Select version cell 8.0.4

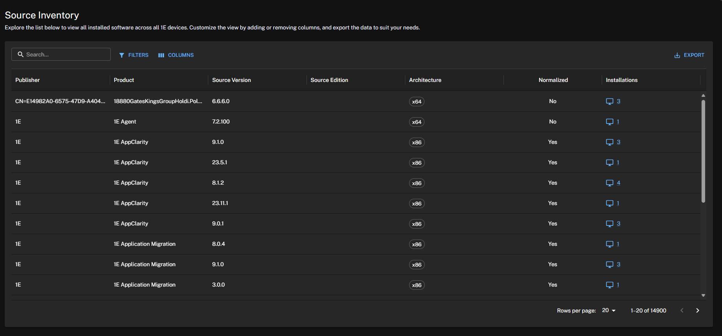tap(218, 244)
